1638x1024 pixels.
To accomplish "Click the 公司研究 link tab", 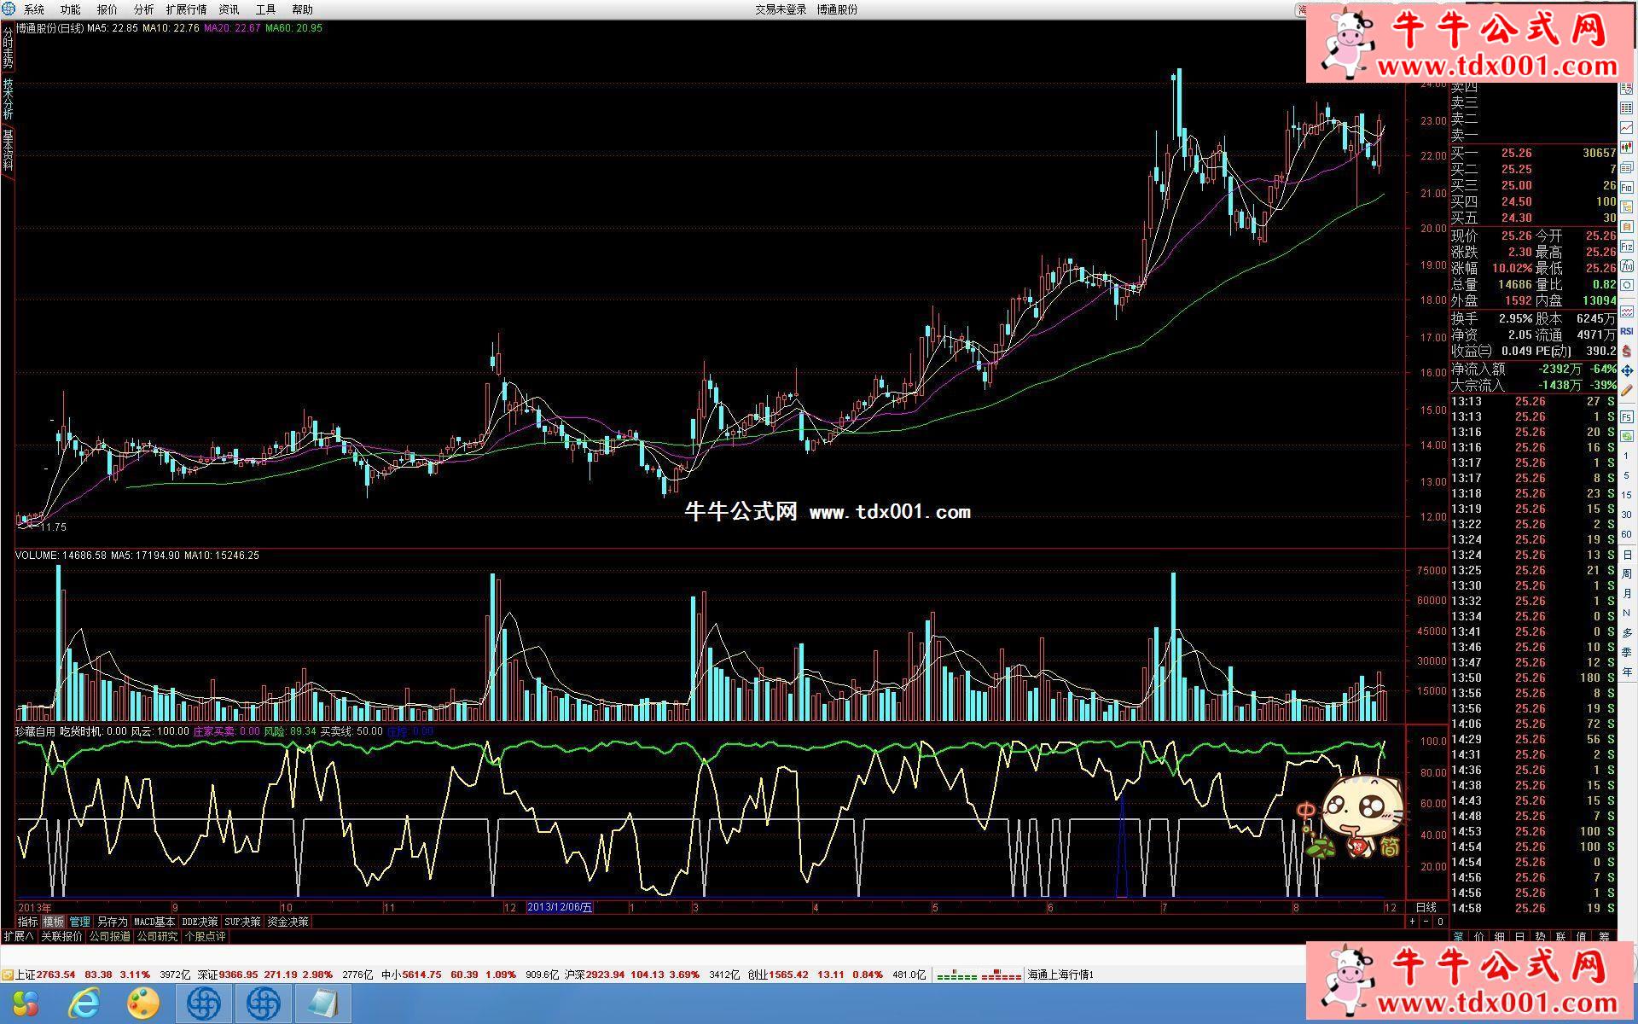I will point(157,936).
